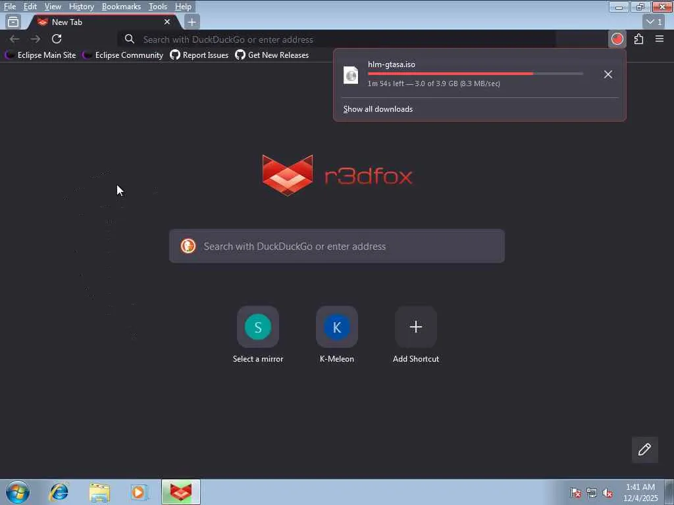Click the hlm-gtasa.iso download name
This screenshot has height=505, width=674.
coord(391,64)
